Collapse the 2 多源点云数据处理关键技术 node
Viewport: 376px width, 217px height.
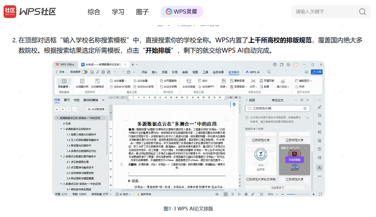pyautogui.click(x=61, y=156)
